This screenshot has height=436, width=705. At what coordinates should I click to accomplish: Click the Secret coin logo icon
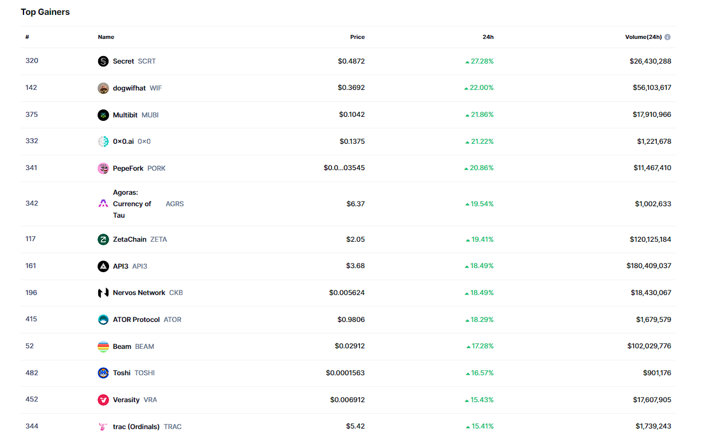point(103,61)
